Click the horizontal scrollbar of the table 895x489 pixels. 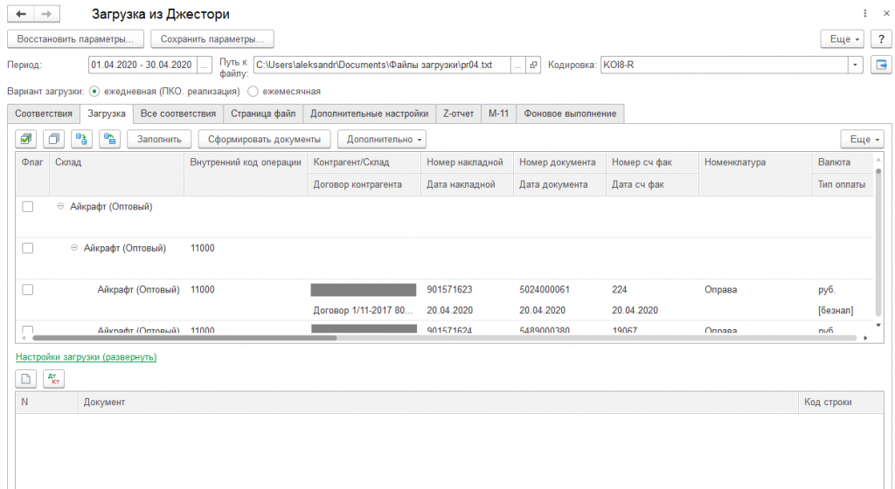(350, 337)
